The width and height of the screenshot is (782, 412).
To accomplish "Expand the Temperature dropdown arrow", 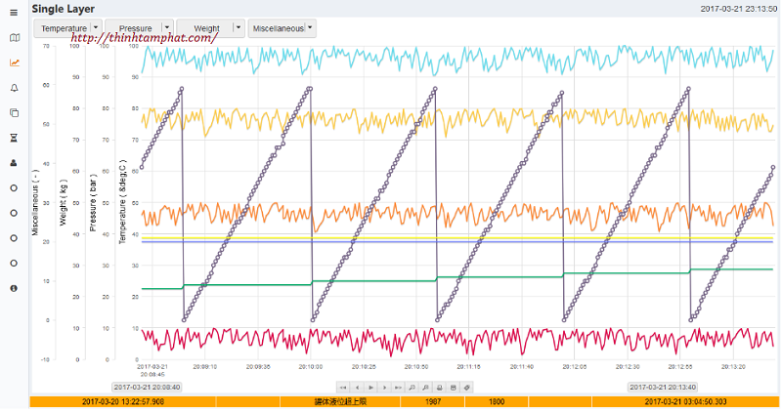I will 96,28.
